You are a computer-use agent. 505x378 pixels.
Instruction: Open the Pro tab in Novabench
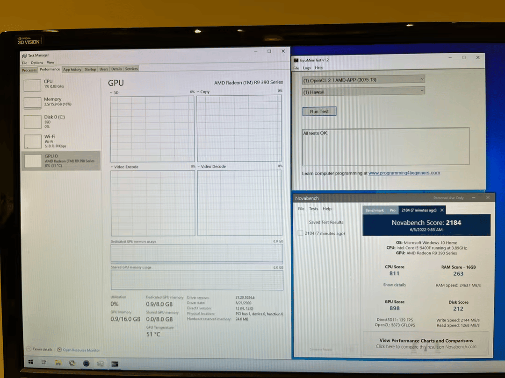tap(392, 210)
